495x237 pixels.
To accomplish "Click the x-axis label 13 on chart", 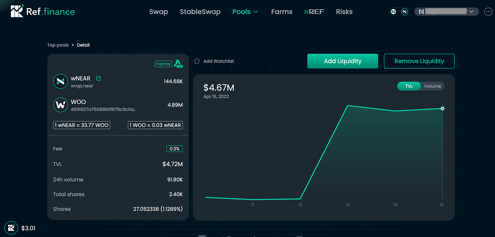I will pyautogui.click(x=348, y=205).
